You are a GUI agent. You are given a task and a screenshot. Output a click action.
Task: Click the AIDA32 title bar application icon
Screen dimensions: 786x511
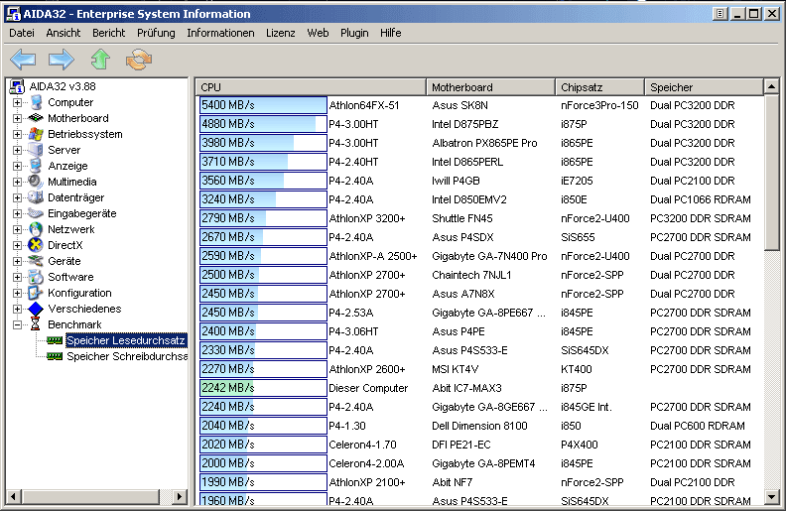pyautogui.click(x=13, y=14)
